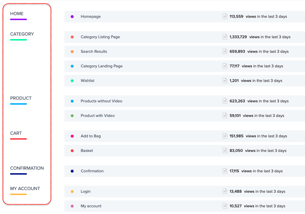
Task: Collapse the CATEGORY section in the sidebar
Action: (x=22, y=34)
